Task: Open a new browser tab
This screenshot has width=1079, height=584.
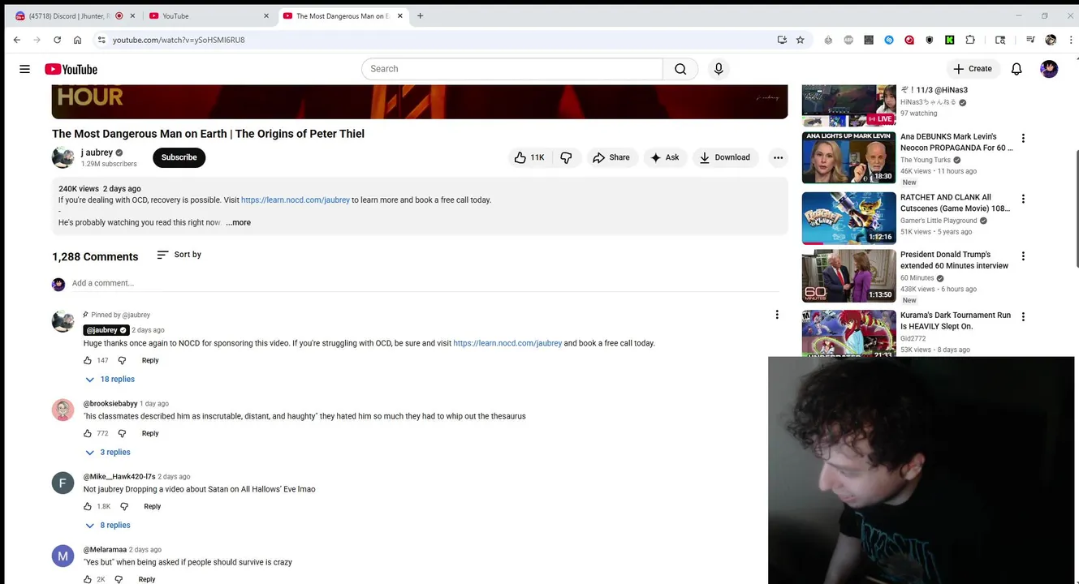Action: click(x=420, y=15)
